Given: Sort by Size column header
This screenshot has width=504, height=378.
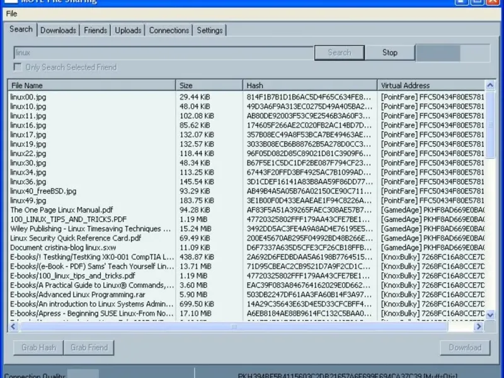Looking at the screenshot, I should (x=209, y=86).
